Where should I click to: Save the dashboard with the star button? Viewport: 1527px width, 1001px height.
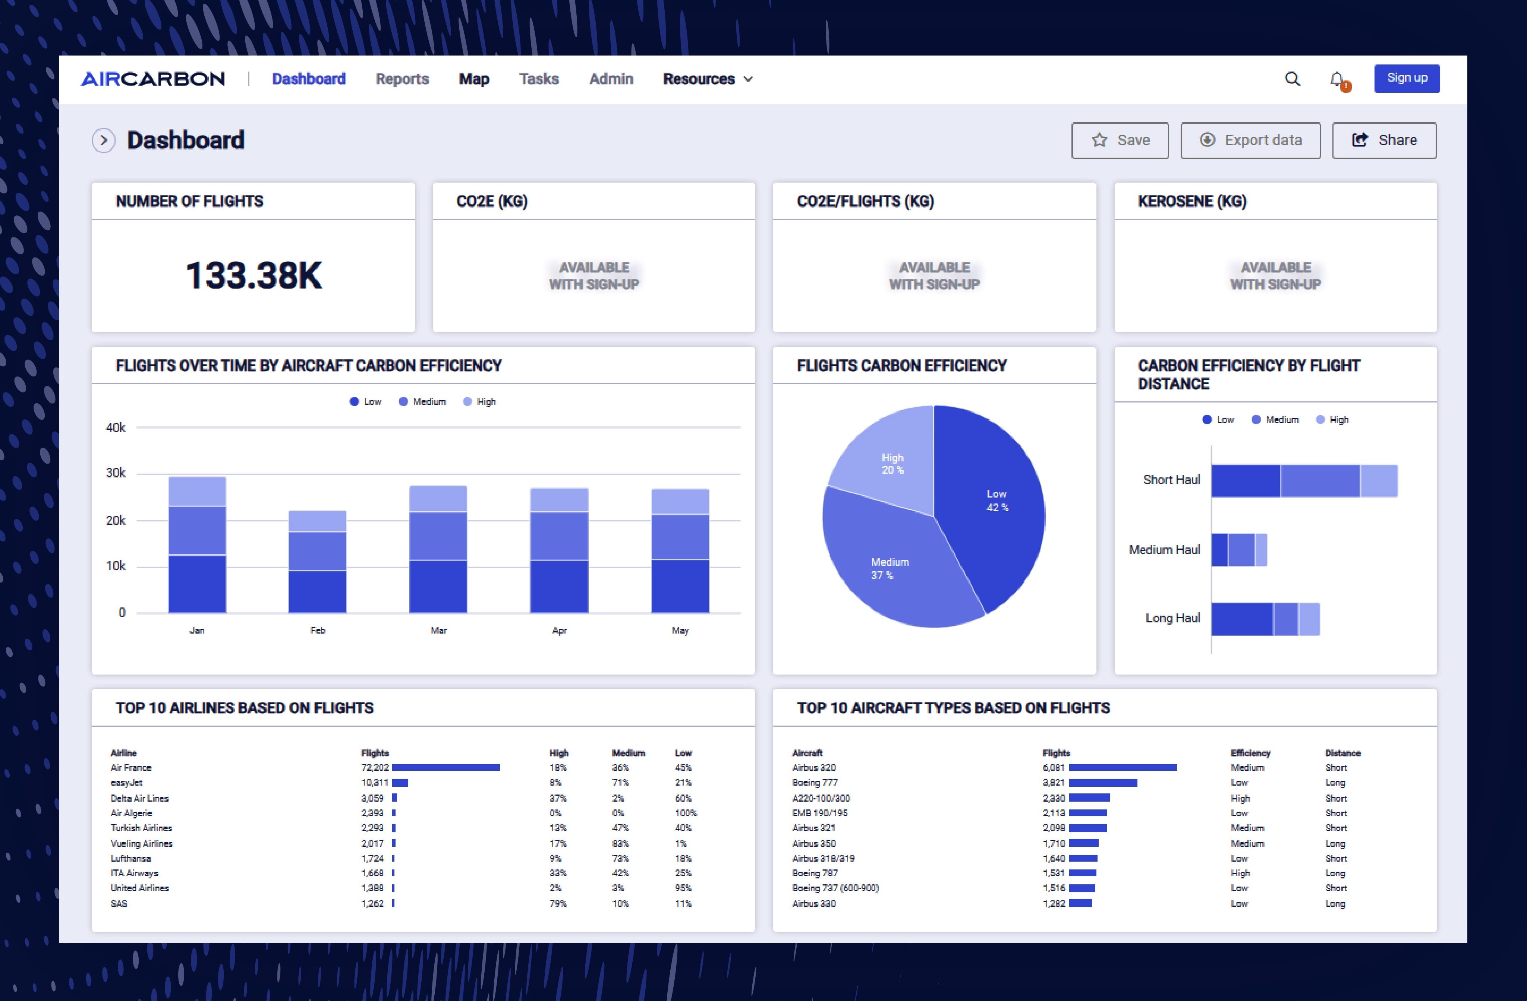pyautogui.click(x=1120, y=140)
